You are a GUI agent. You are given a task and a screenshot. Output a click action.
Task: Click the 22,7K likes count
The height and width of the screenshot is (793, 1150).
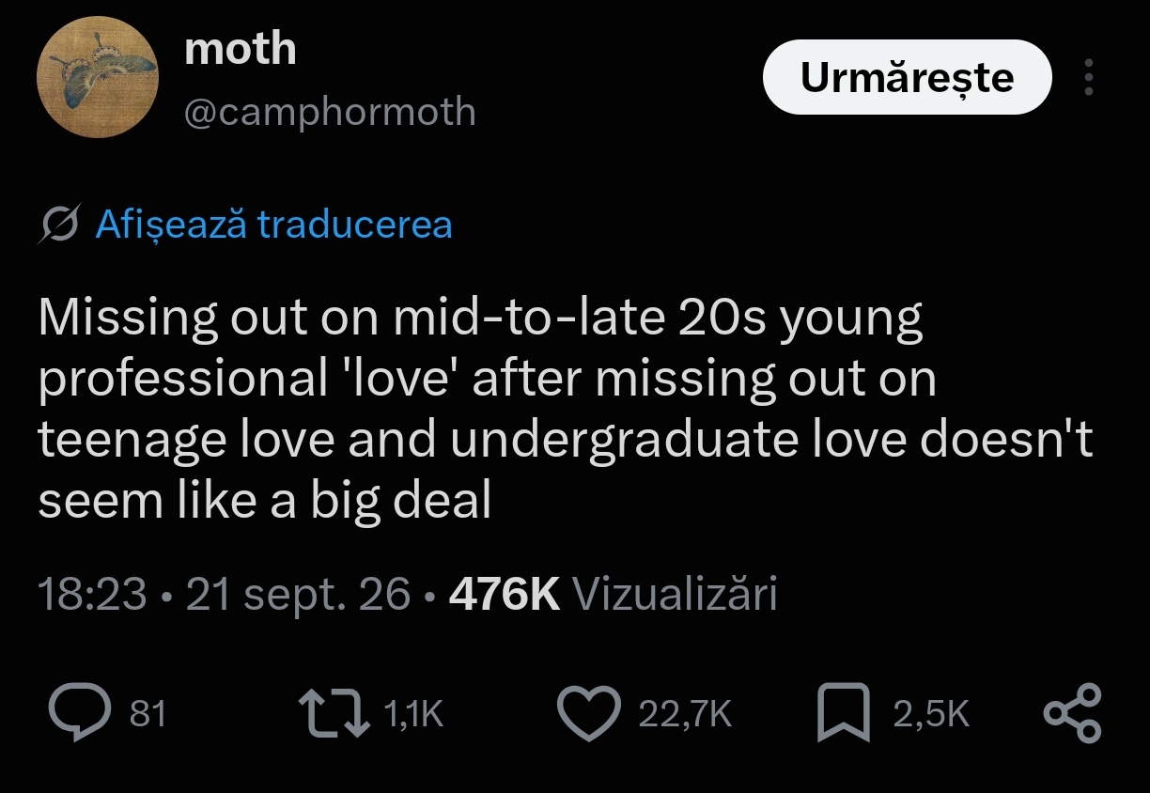(685, 715)
